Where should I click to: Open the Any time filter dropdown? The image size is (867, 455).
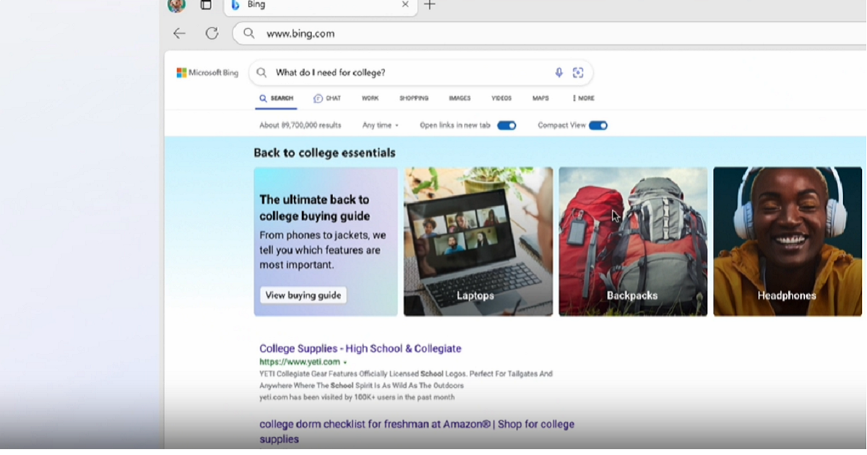(x=379, y=125)
